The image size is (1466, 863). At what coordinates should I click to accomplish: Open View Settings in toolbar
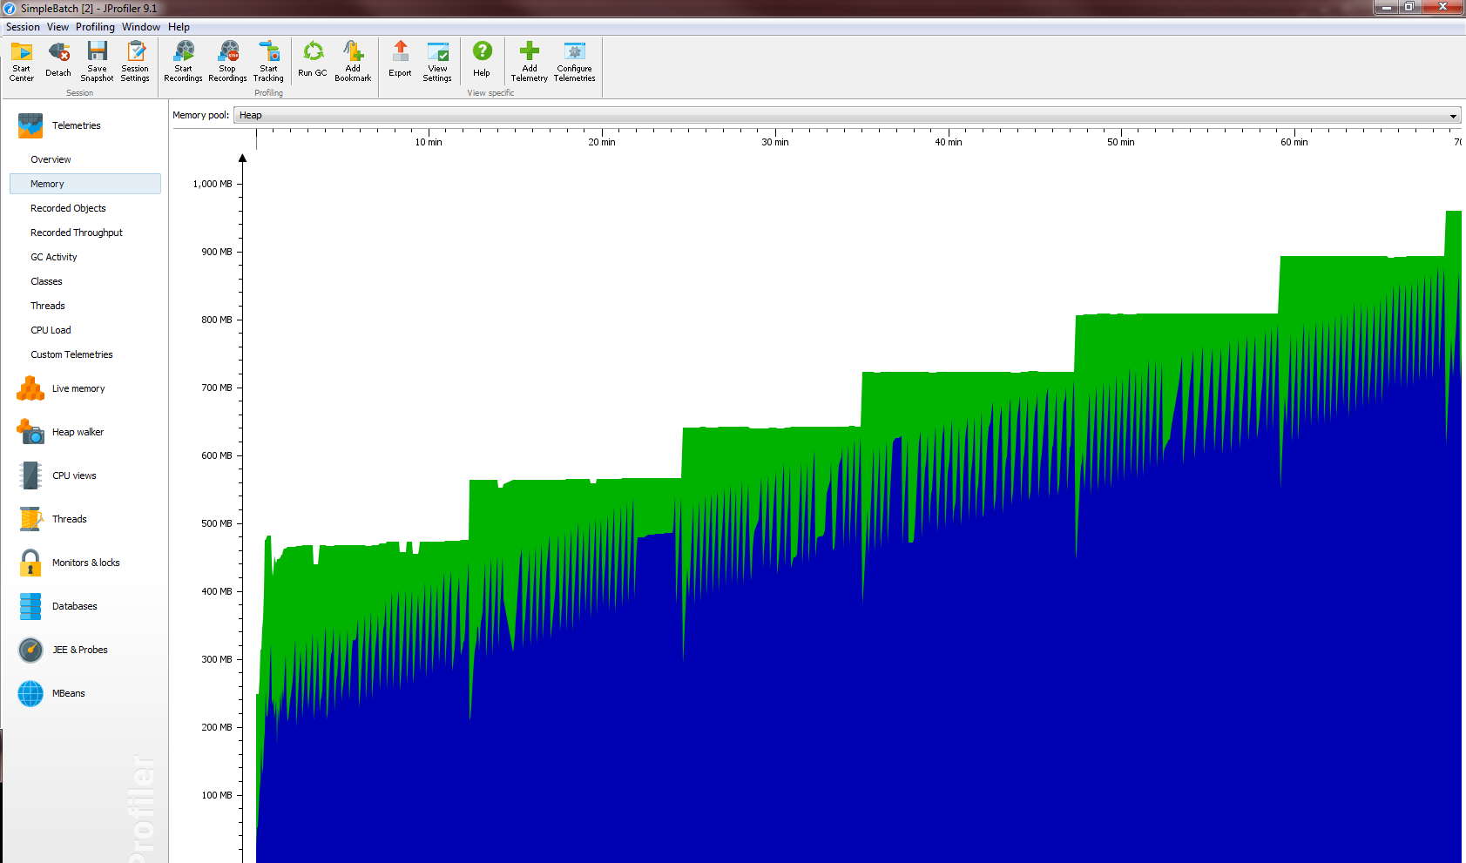tap(437, 59)
